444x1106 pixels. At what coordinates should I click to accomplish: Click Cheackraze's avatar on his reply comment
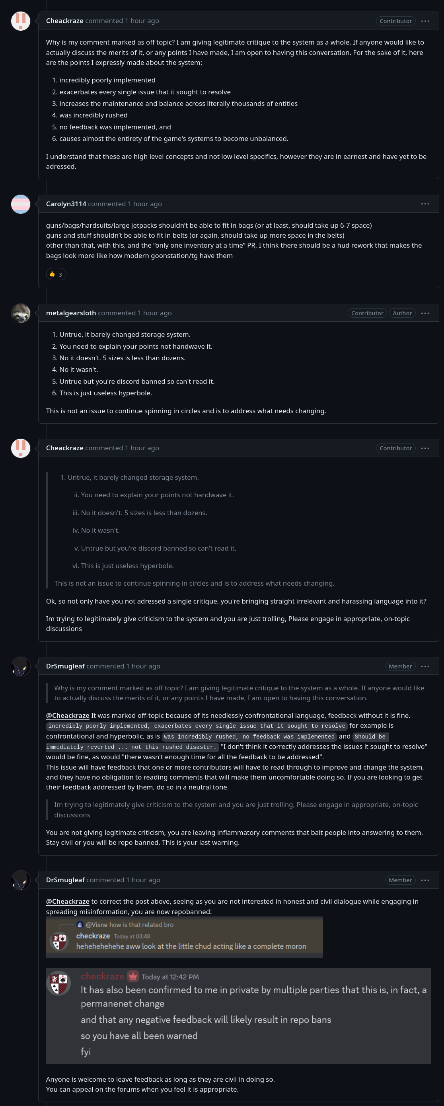pyautogui.click(x=20, y=448)
